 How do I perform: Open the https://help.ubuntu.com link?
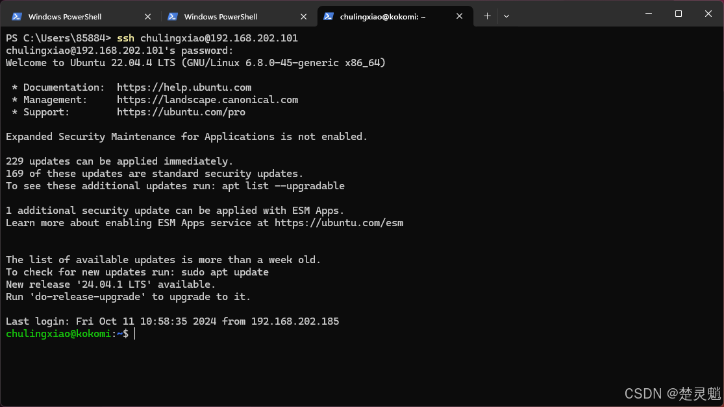click(184, 87)
